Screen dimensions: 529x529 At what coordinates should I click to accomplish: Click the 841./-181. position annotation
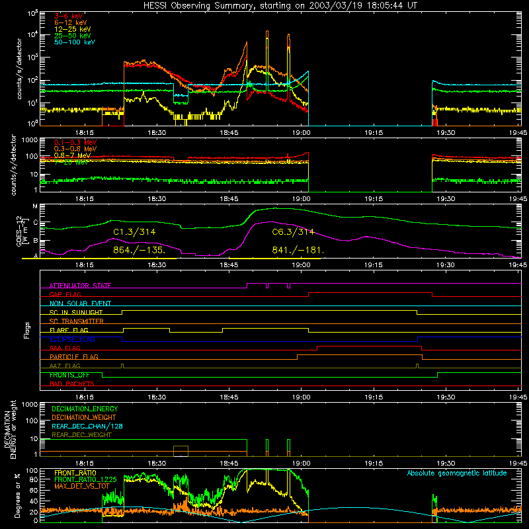pos(298,251)
